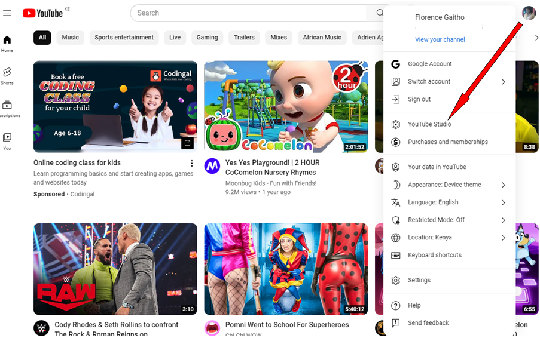540x341 pixels.
Task: Expand Appearance submenu chevron
Action: click(503, 185)
